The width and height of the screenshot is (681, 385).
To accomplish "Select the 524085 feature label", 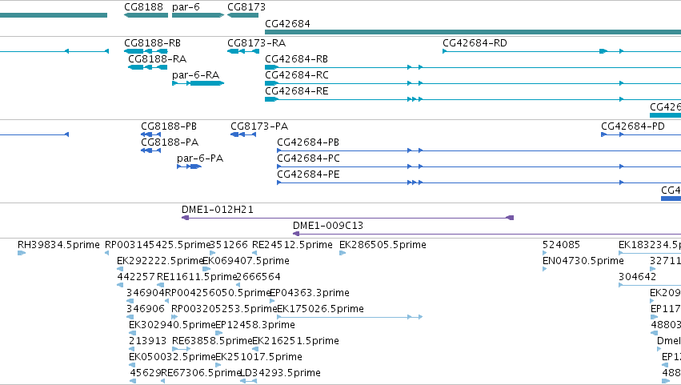I will tap(561, 245).
